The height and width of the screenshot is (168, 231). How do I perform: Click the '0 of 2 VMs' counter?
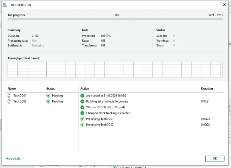tap(216, 15)
